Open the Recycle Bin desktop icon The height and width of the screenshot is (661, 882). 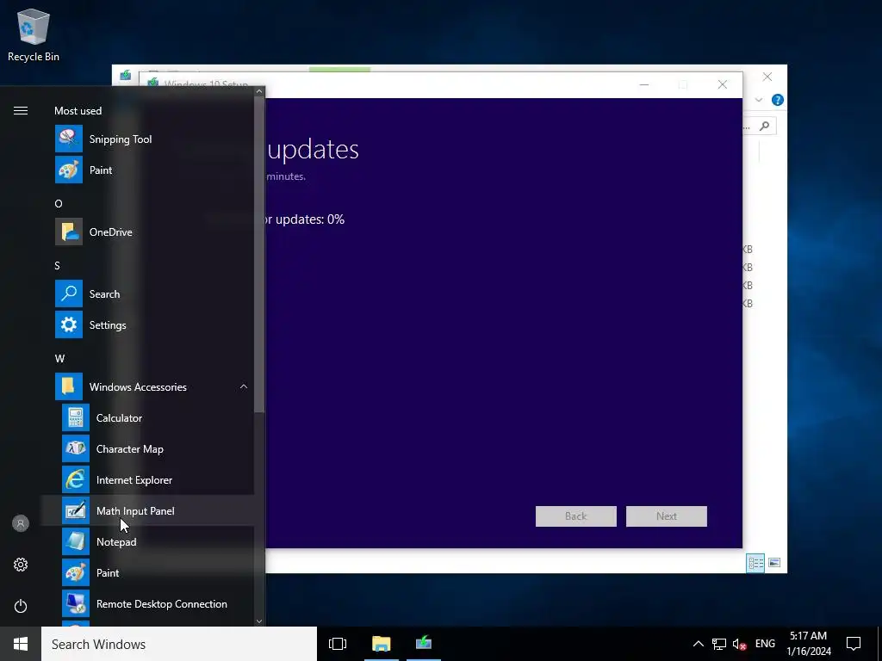pos(34,34)
